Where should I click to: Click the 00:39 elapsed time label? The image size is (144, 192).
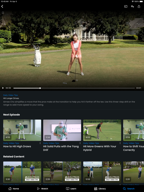pyautogui.click(x=8, y=88)
